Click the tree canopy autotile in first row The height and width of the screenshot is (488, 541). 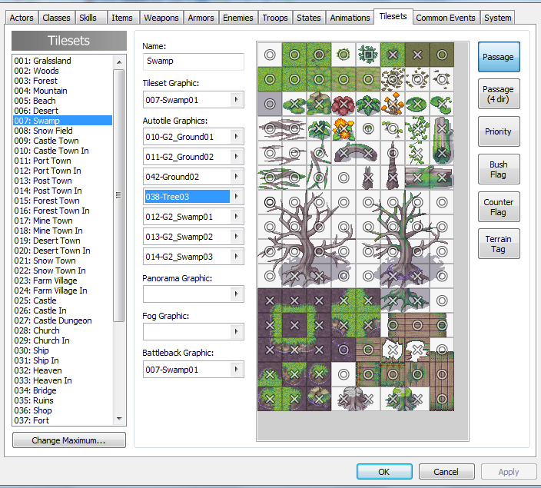tap(368, 55)
